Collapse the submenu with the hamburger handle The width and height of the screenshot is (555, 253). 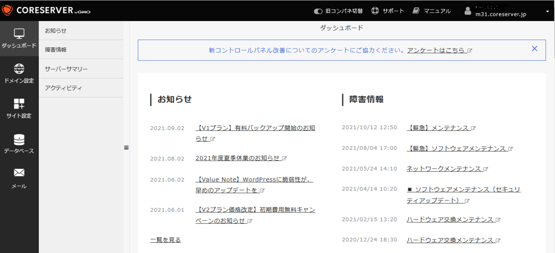(126, 148)
